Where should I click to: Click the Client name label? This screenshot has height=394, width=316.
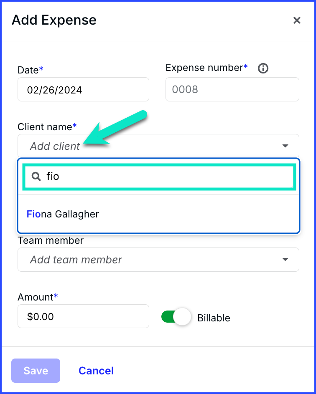[47, 127]
